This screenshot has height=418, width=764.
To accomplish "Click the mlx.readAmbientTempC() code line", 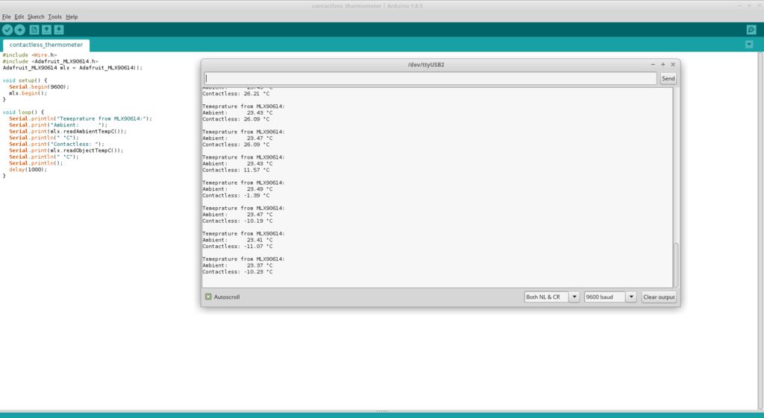I will pyautogui.click(x=67, y=131).
